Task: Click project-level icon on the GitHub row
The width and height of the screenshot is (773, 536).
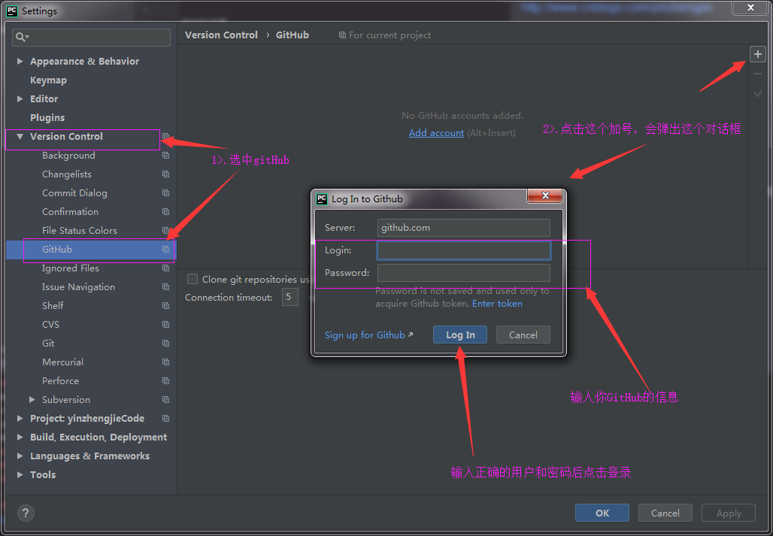Action: 165,250
